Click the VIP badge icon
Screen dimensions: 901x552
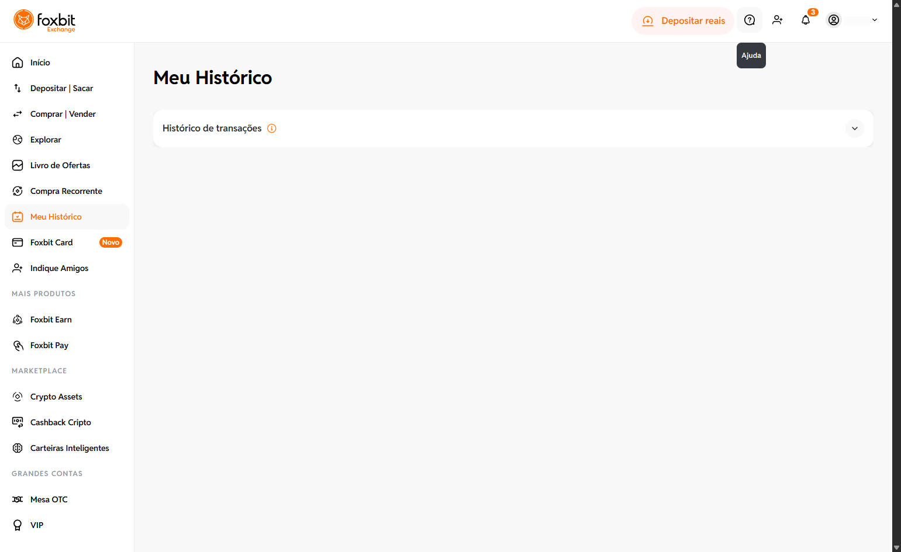pyautogui.click(x=18, y=525)
